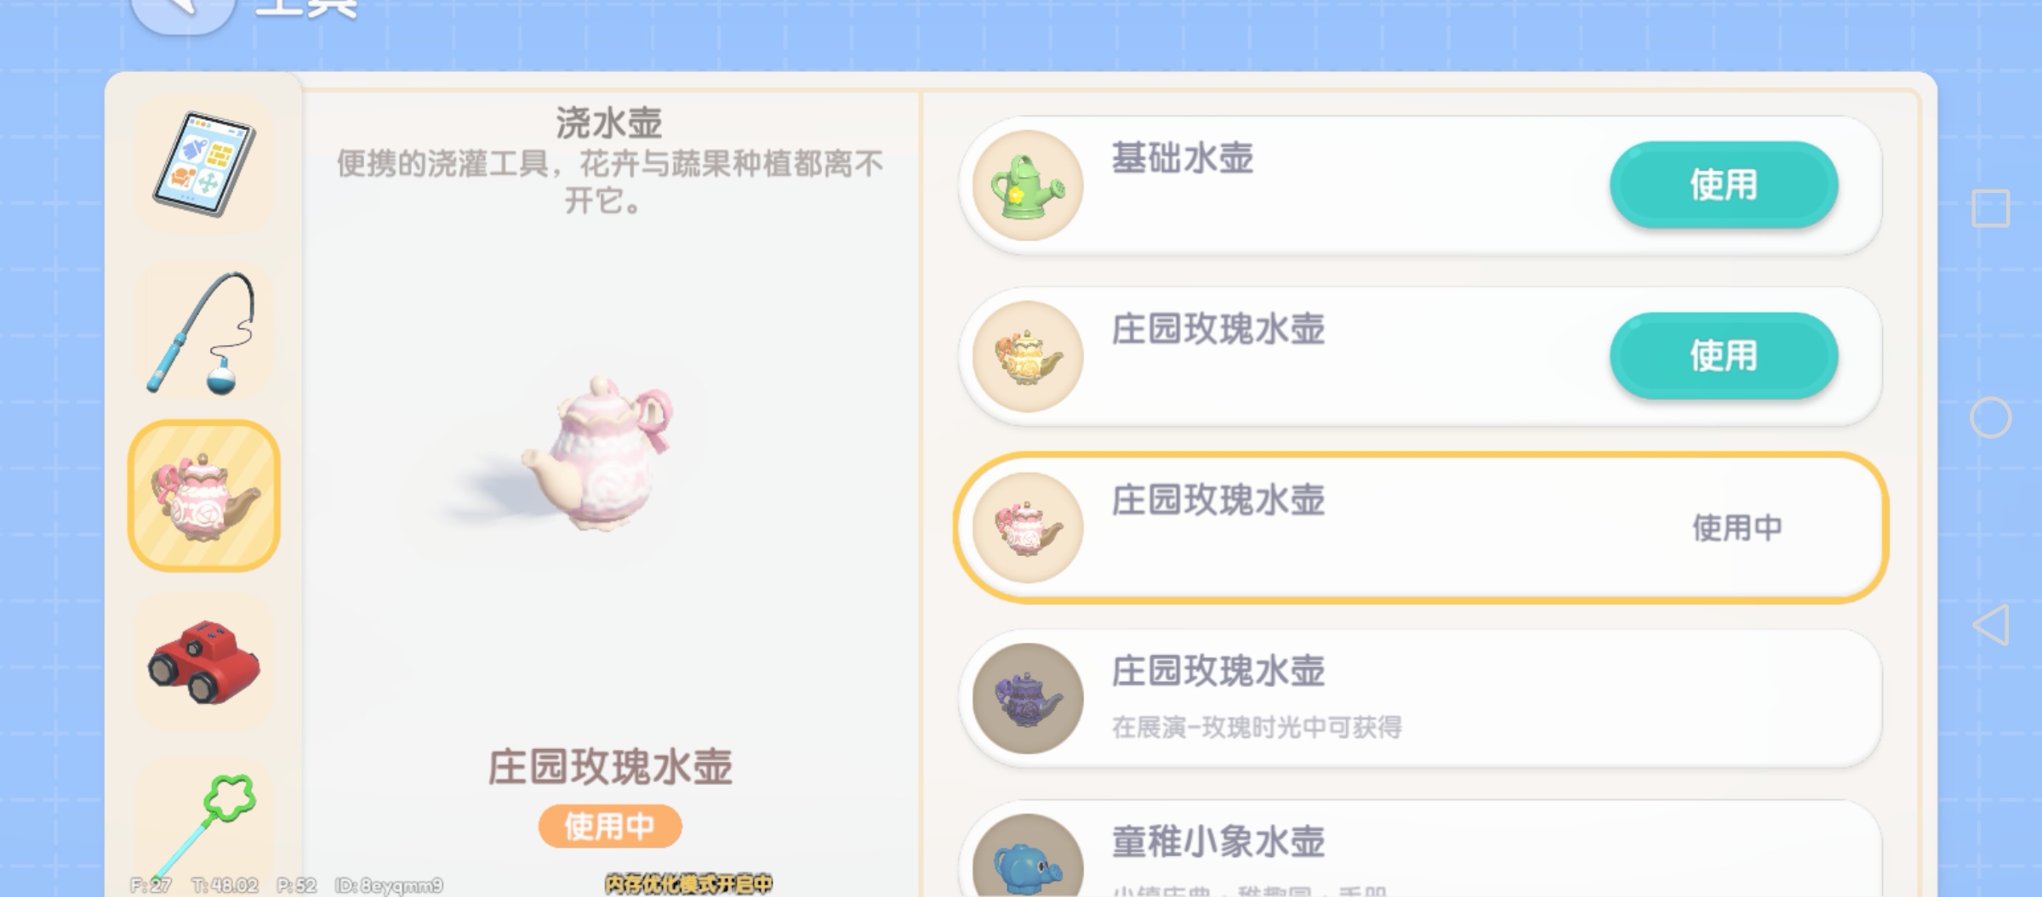Click the pink teapot 3D preview
The image size is (2042, 897).
600,453
